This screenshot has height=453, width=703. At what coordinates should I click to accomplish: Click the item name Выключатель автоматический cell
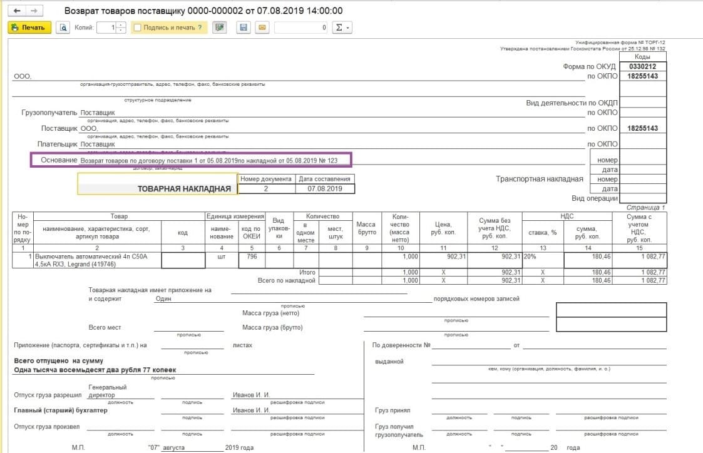[98, 260]
